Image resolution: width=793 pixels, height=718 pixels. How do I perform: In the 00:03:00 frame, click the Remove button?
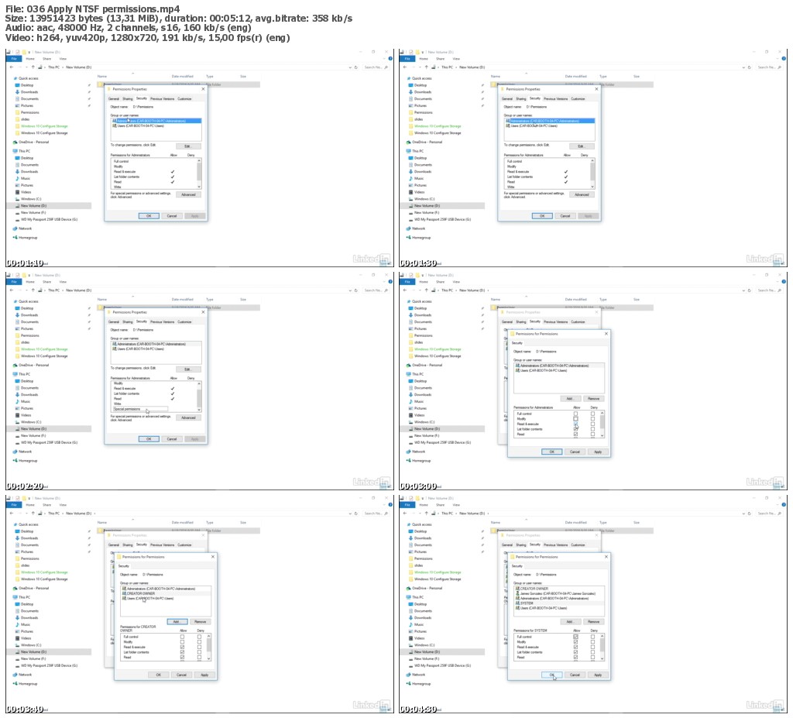click(594, 398)
